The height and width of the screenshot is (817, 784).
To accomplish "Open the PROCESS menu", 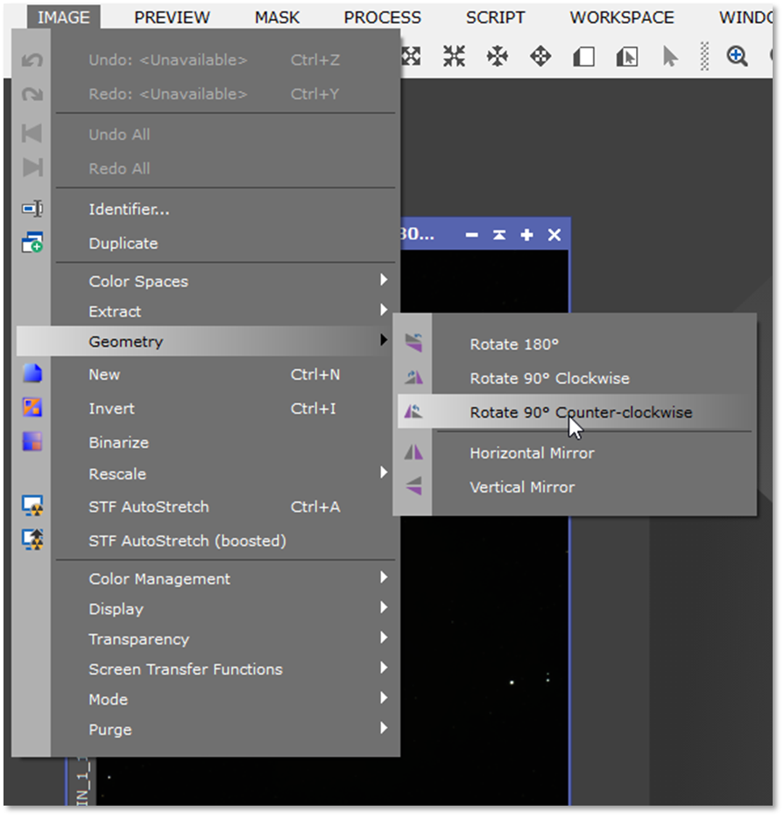I will 382,18.
